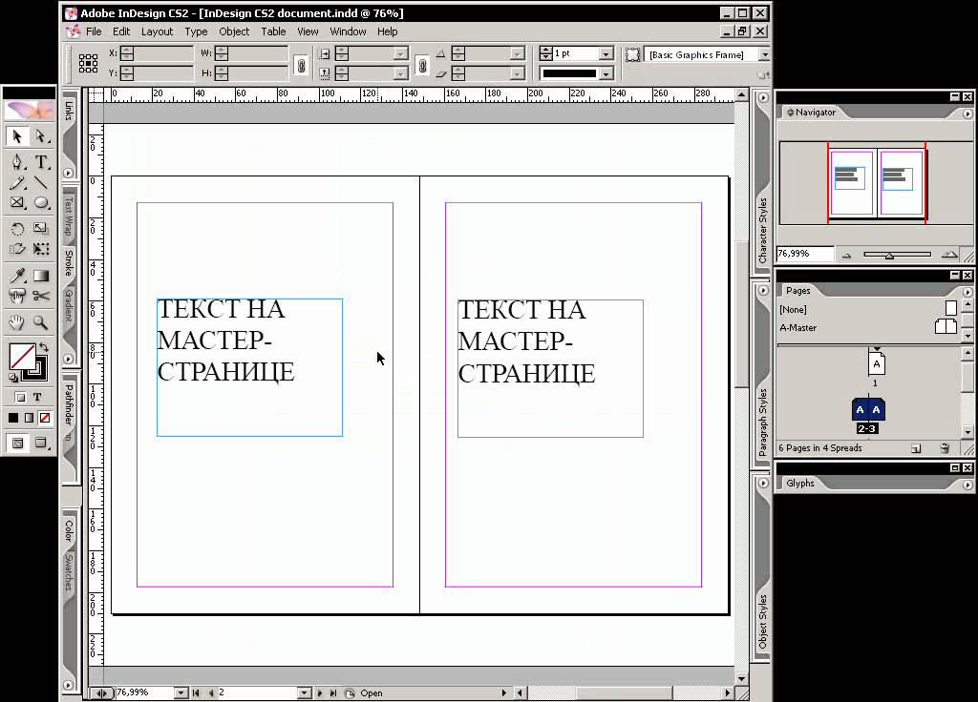Apply solid color button in toolbox
The height and width of the screenshot is (702, 978).
pyautogui.click(x=13, y=418)
